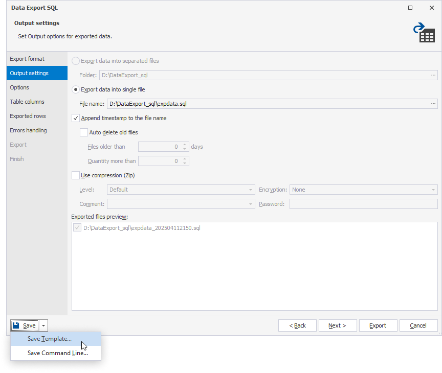Click the floppy disk Save icon
The width and height of the screenshot is (442, 373).
16,325
